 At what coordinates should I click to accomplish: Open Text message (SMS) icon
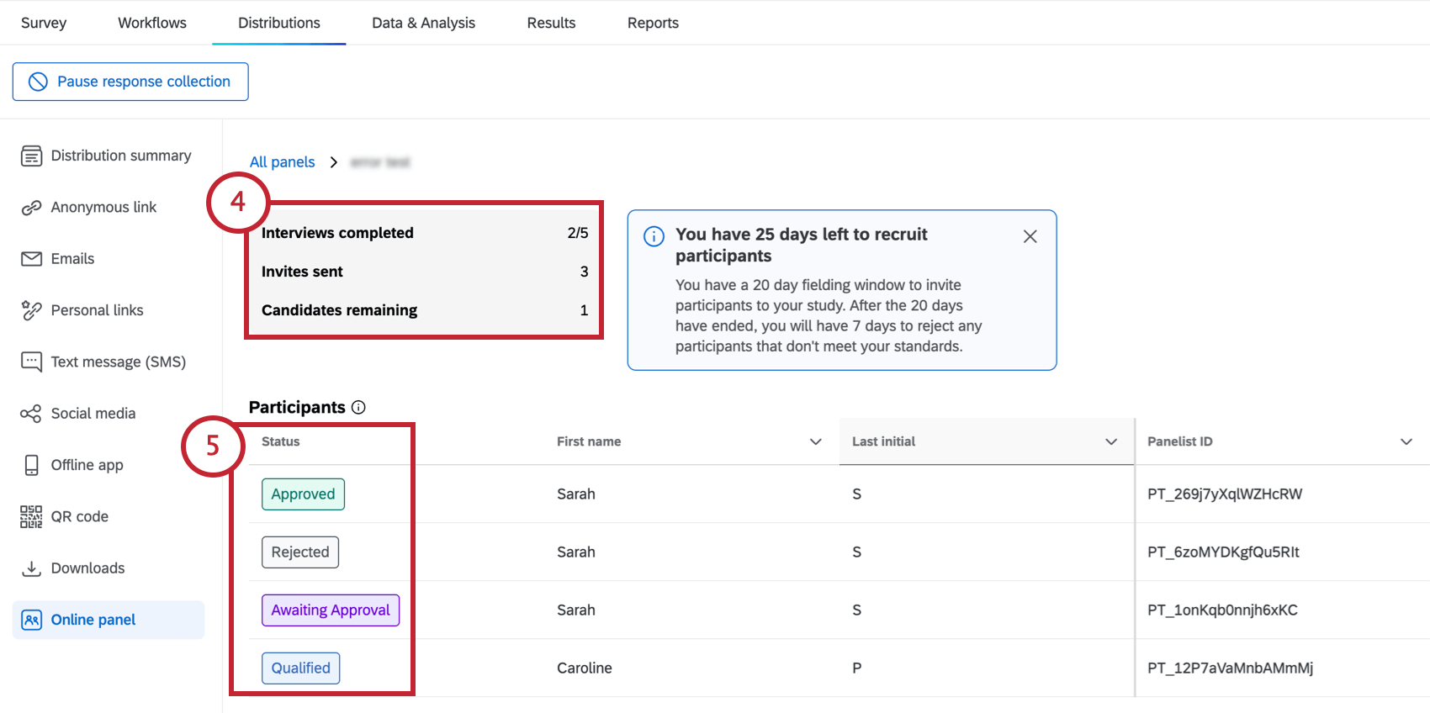[31, 362]
